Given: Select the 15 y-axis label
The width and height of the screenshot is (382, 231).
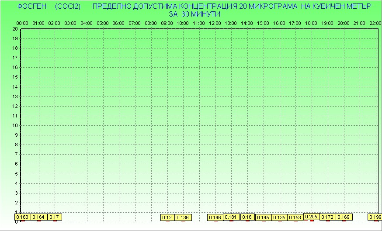Looking at the screenshot, I should click(x=15, y=77).
